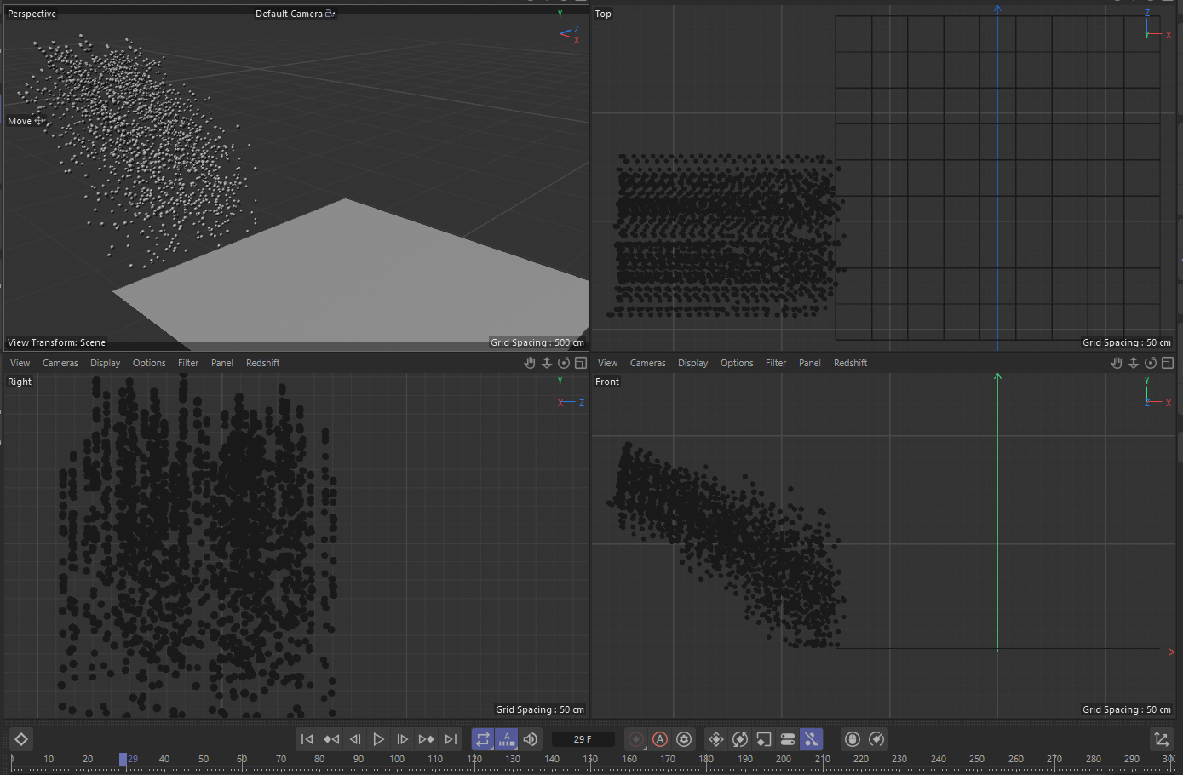Viewport: 1183px width, 775px height.
Task: Click the Position key toggle icon
Action: point(716,739)
